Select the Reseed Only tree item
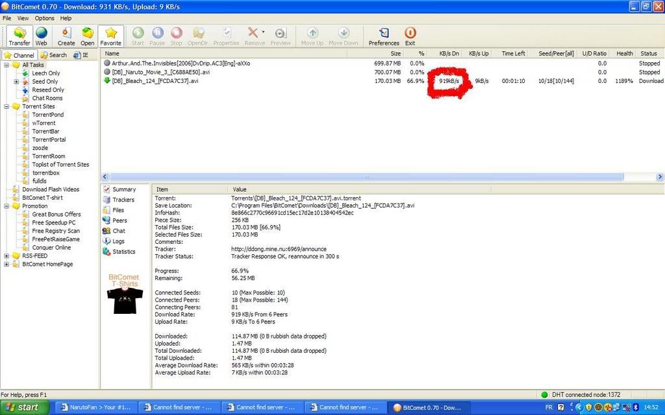This screenshot has height=415, width=665. click(x=48, y=89)
